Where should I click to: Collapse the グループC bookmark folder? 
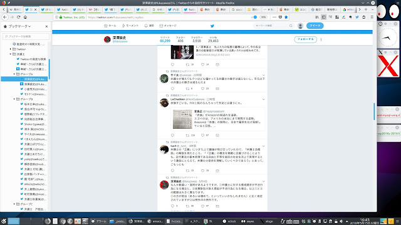tap(14, 204)
